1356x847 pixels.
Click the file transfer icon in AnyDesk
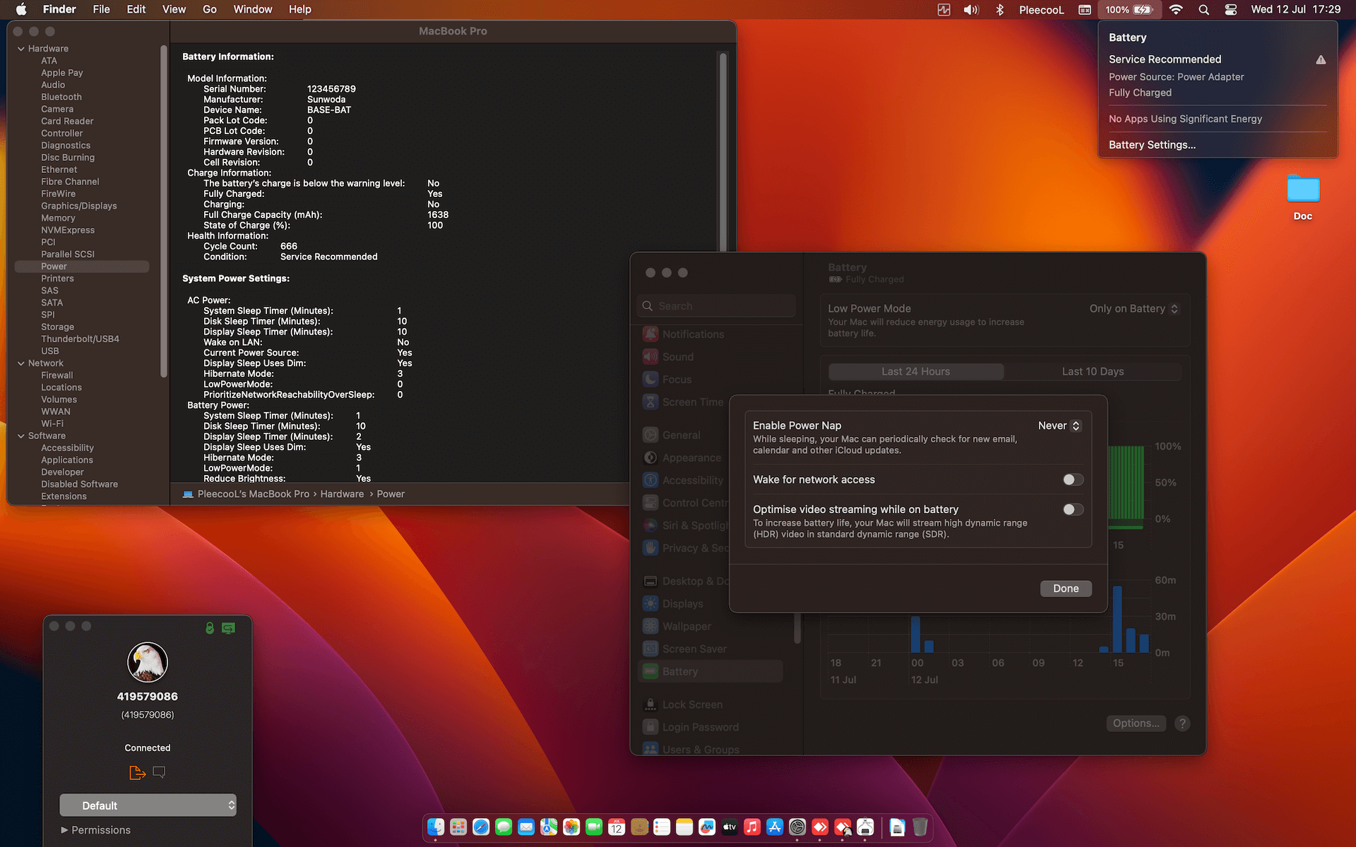pos(137,773)
